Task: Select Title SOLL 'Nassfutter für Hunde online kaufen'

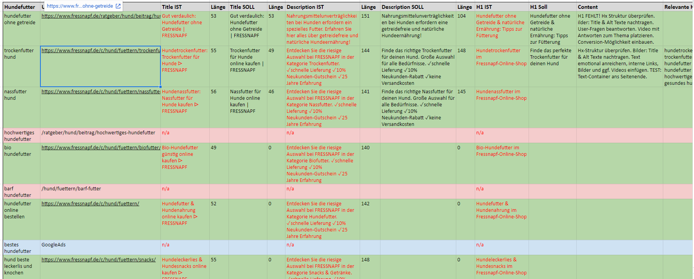Action: tap(248, 108)
